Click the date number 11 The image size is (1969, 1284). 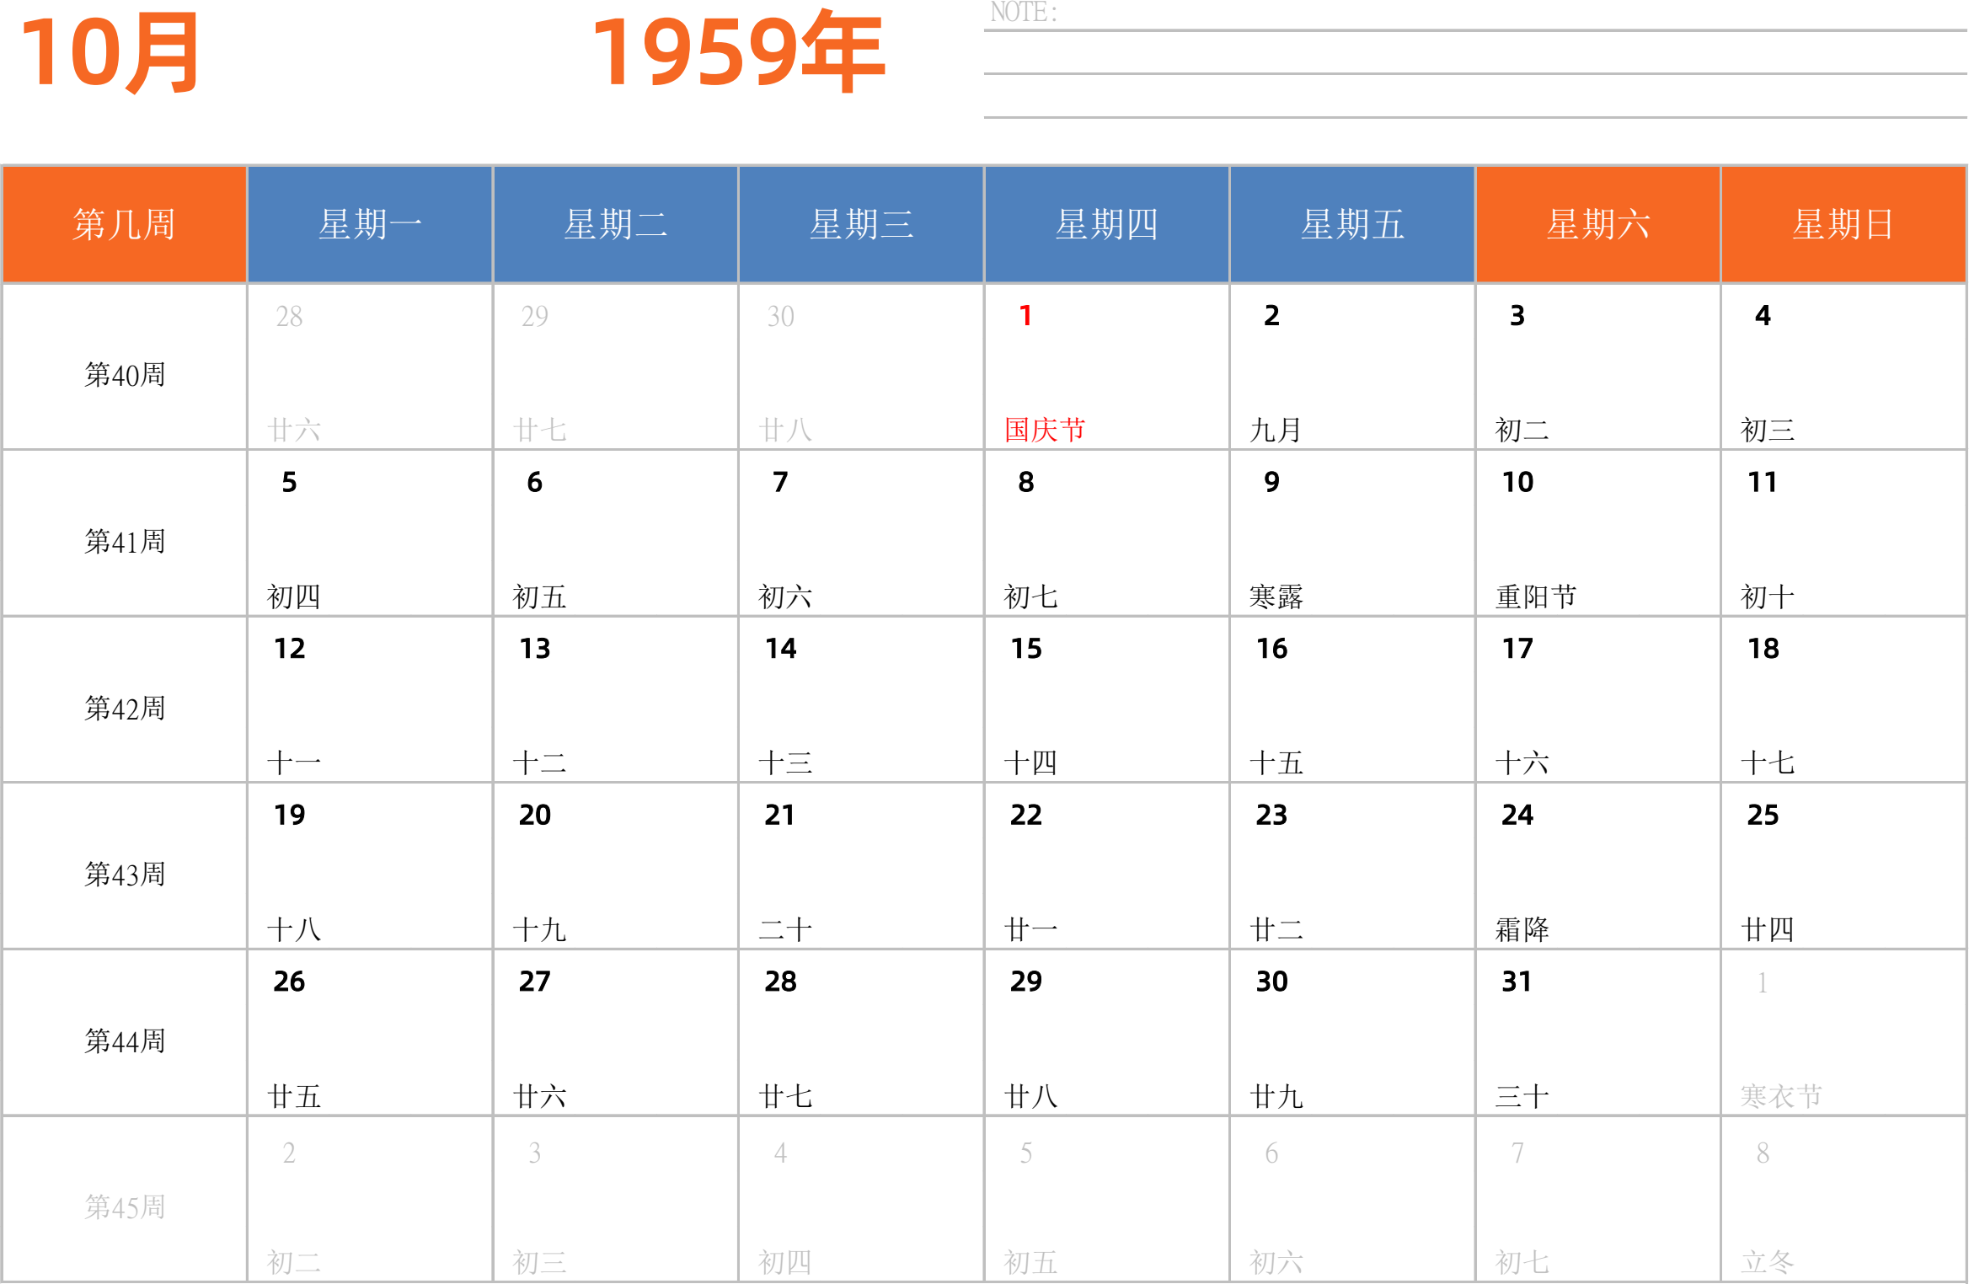coord(1763,482)
